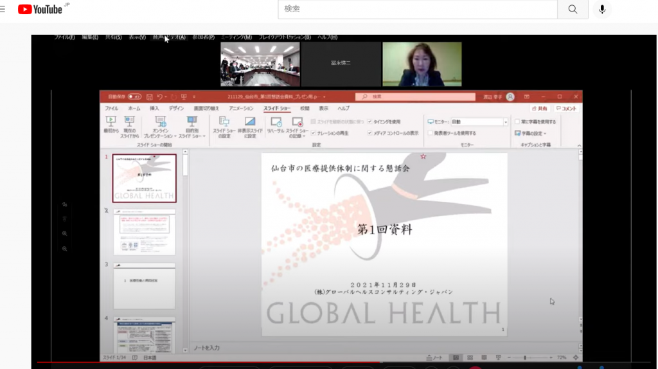Click the Comments (コメント) button

(x=566, y=109)
